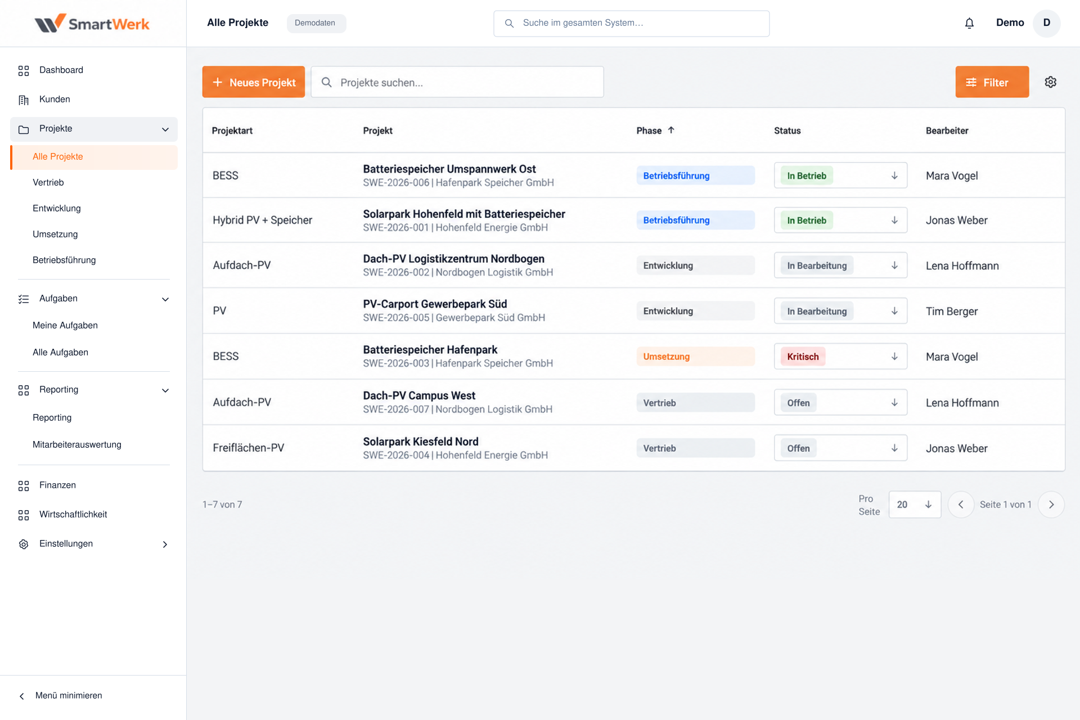Open status dropdown for Dach-PV Campus West

point(840,403)
